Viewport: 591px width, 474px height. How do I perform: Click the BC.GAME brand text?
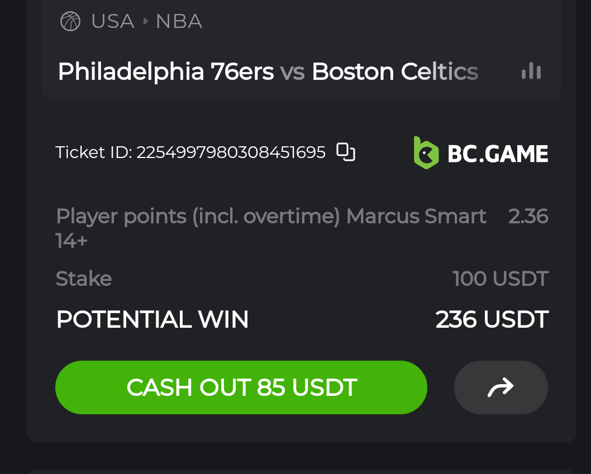pos(498,154)
